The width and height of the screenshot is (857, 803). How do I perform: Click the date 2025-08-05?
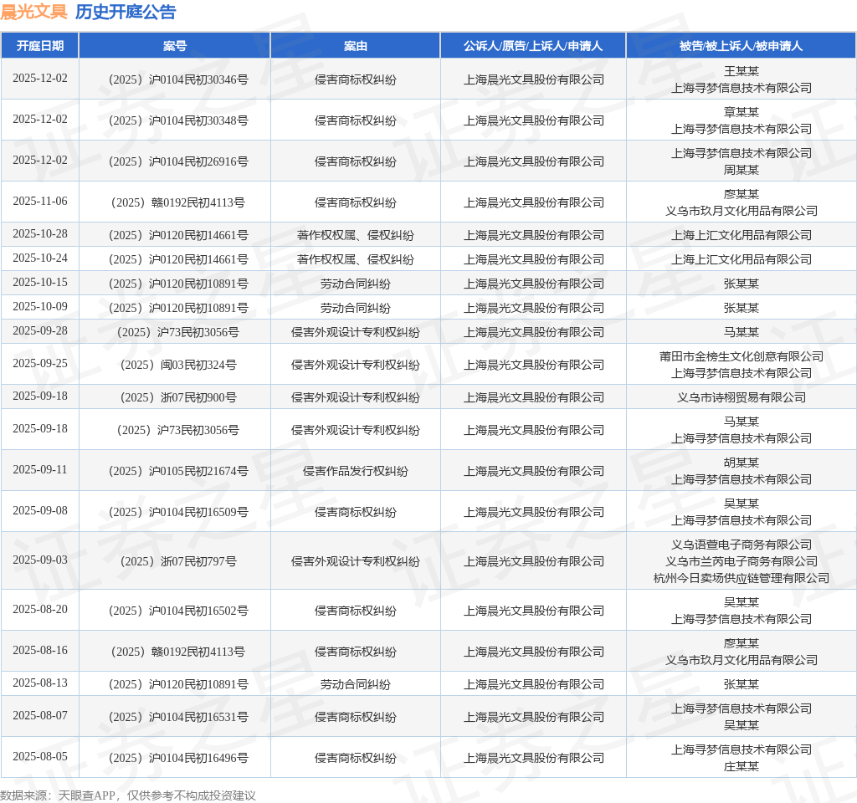pyautogui.click(x=40, y=756)
